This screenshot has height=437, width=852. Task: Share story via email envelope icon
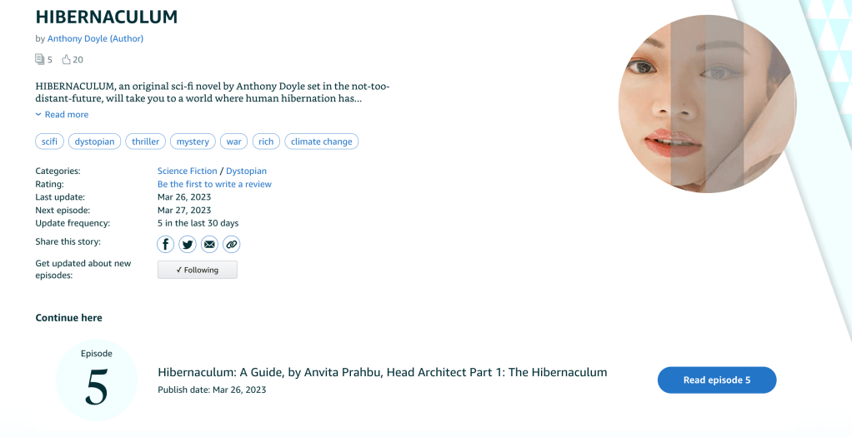tap(209, 244)
